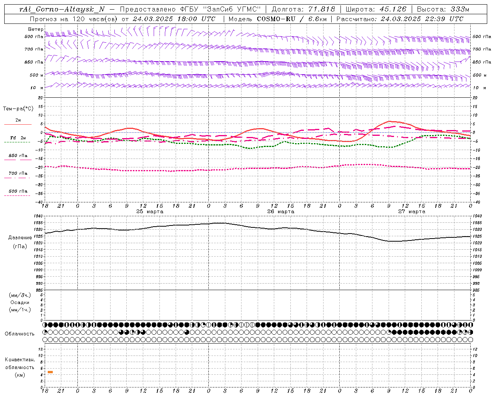Click the Конвективн. label text

20,360
